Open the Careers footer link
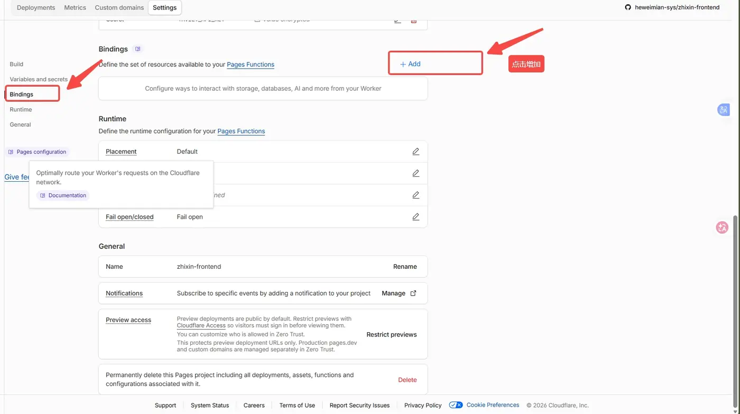Screen dimensions: 740x414 (x=254, y=406)
